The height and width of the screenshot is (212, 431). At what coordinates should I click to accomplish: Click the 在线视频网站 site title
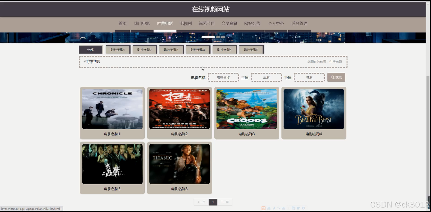coord(211,9)
